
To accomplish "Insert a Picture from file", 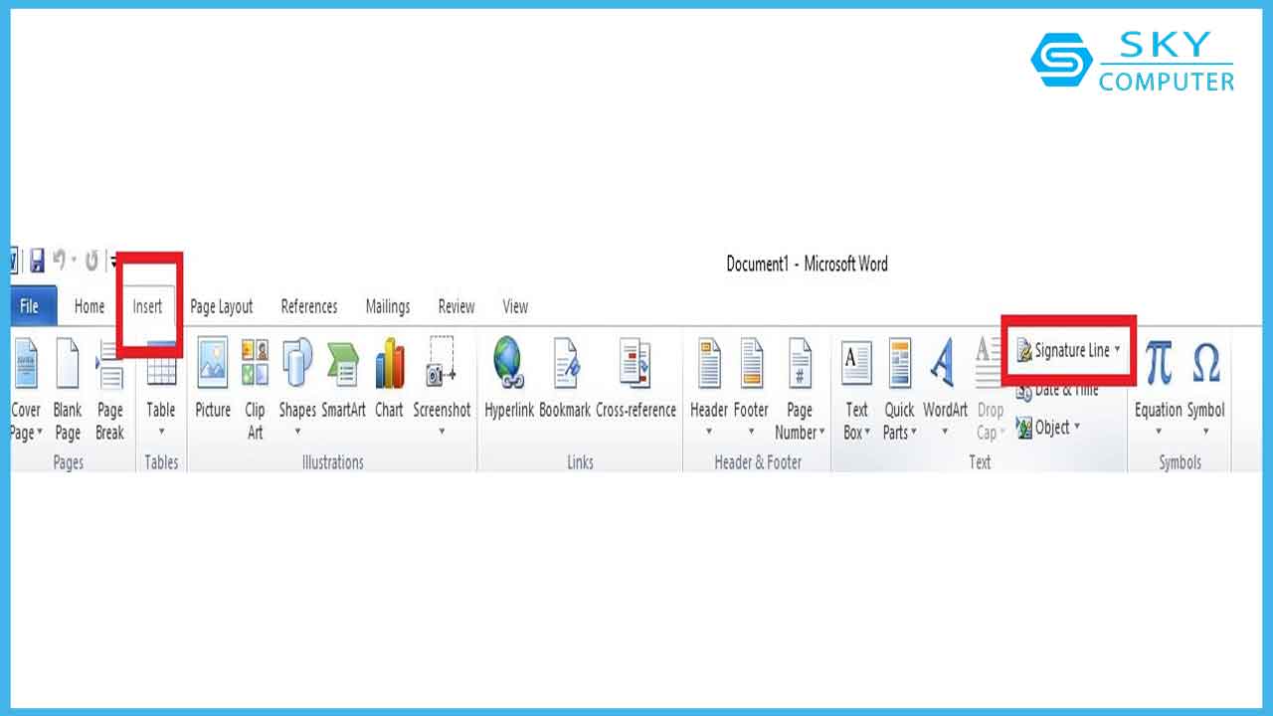I will click(213, 379).
